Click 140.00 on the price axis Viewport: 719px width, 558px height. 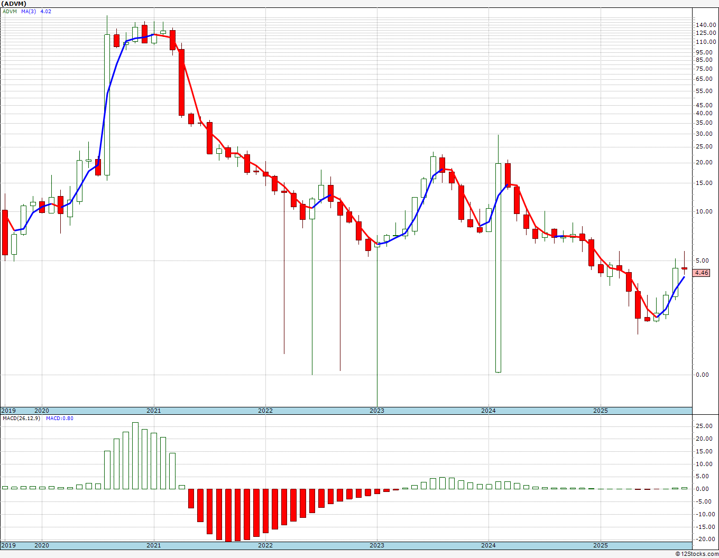[x=705, y=25]
